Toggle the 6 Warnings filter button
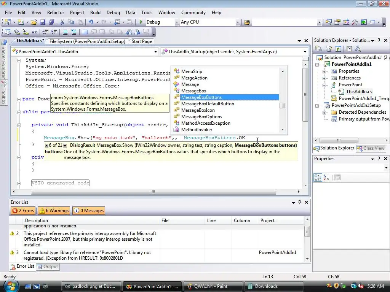Screen dimensions: 390x292 tap(54, 211)
